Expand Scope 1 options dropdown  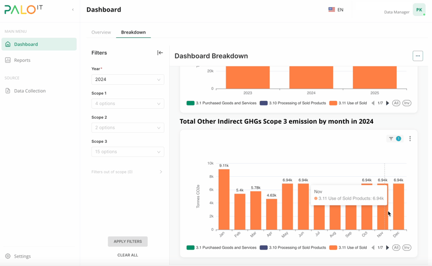[127, 104]
